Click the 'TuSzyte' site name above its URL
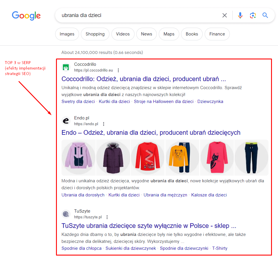 tap(82, 211)
